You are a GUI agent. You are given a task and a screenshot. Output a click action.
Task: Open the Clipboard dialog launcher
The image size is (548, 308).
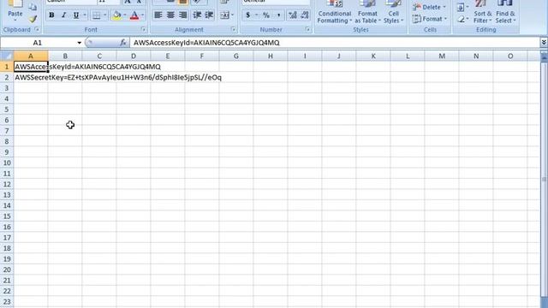point(37,30)
